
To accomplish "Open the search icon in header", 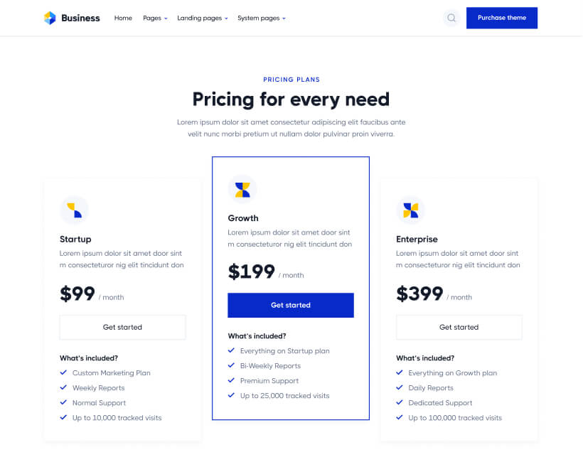I will (451, 18).
